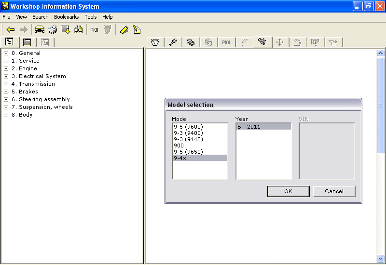The height and width of the screenshot is (265, 386).
Task: Expand the 6. Steering assembly node
Action: [6, 100]
